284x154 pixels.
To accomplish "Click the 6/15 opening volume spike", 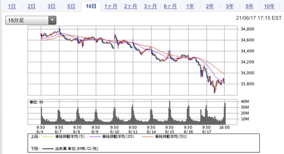I will [170, 113].
